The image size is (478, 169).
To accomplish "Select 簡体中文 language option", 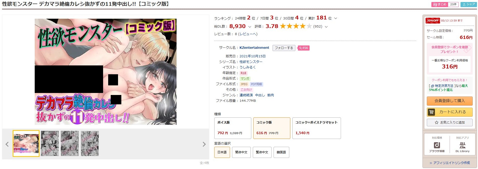I will (x=241, y=152).
